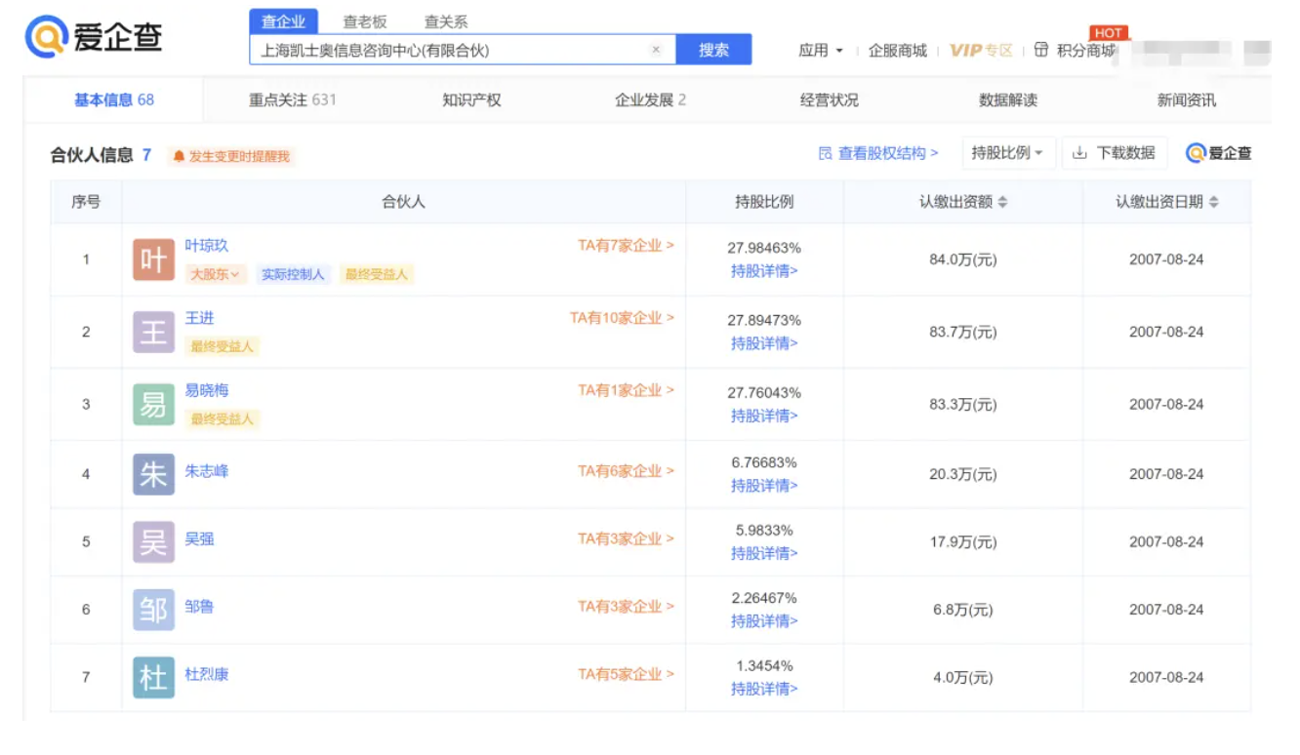Open TA有10家企业 link for 王进
This screenshot has width=1300, height=755.
click(x=622, y=318)
